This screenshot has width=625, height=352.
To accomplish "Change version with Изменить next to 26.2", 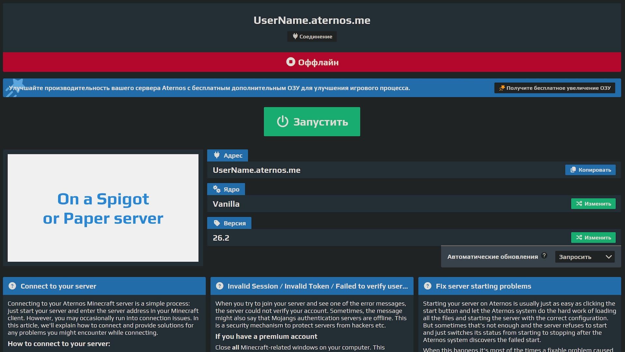I will tap(593, 238).
